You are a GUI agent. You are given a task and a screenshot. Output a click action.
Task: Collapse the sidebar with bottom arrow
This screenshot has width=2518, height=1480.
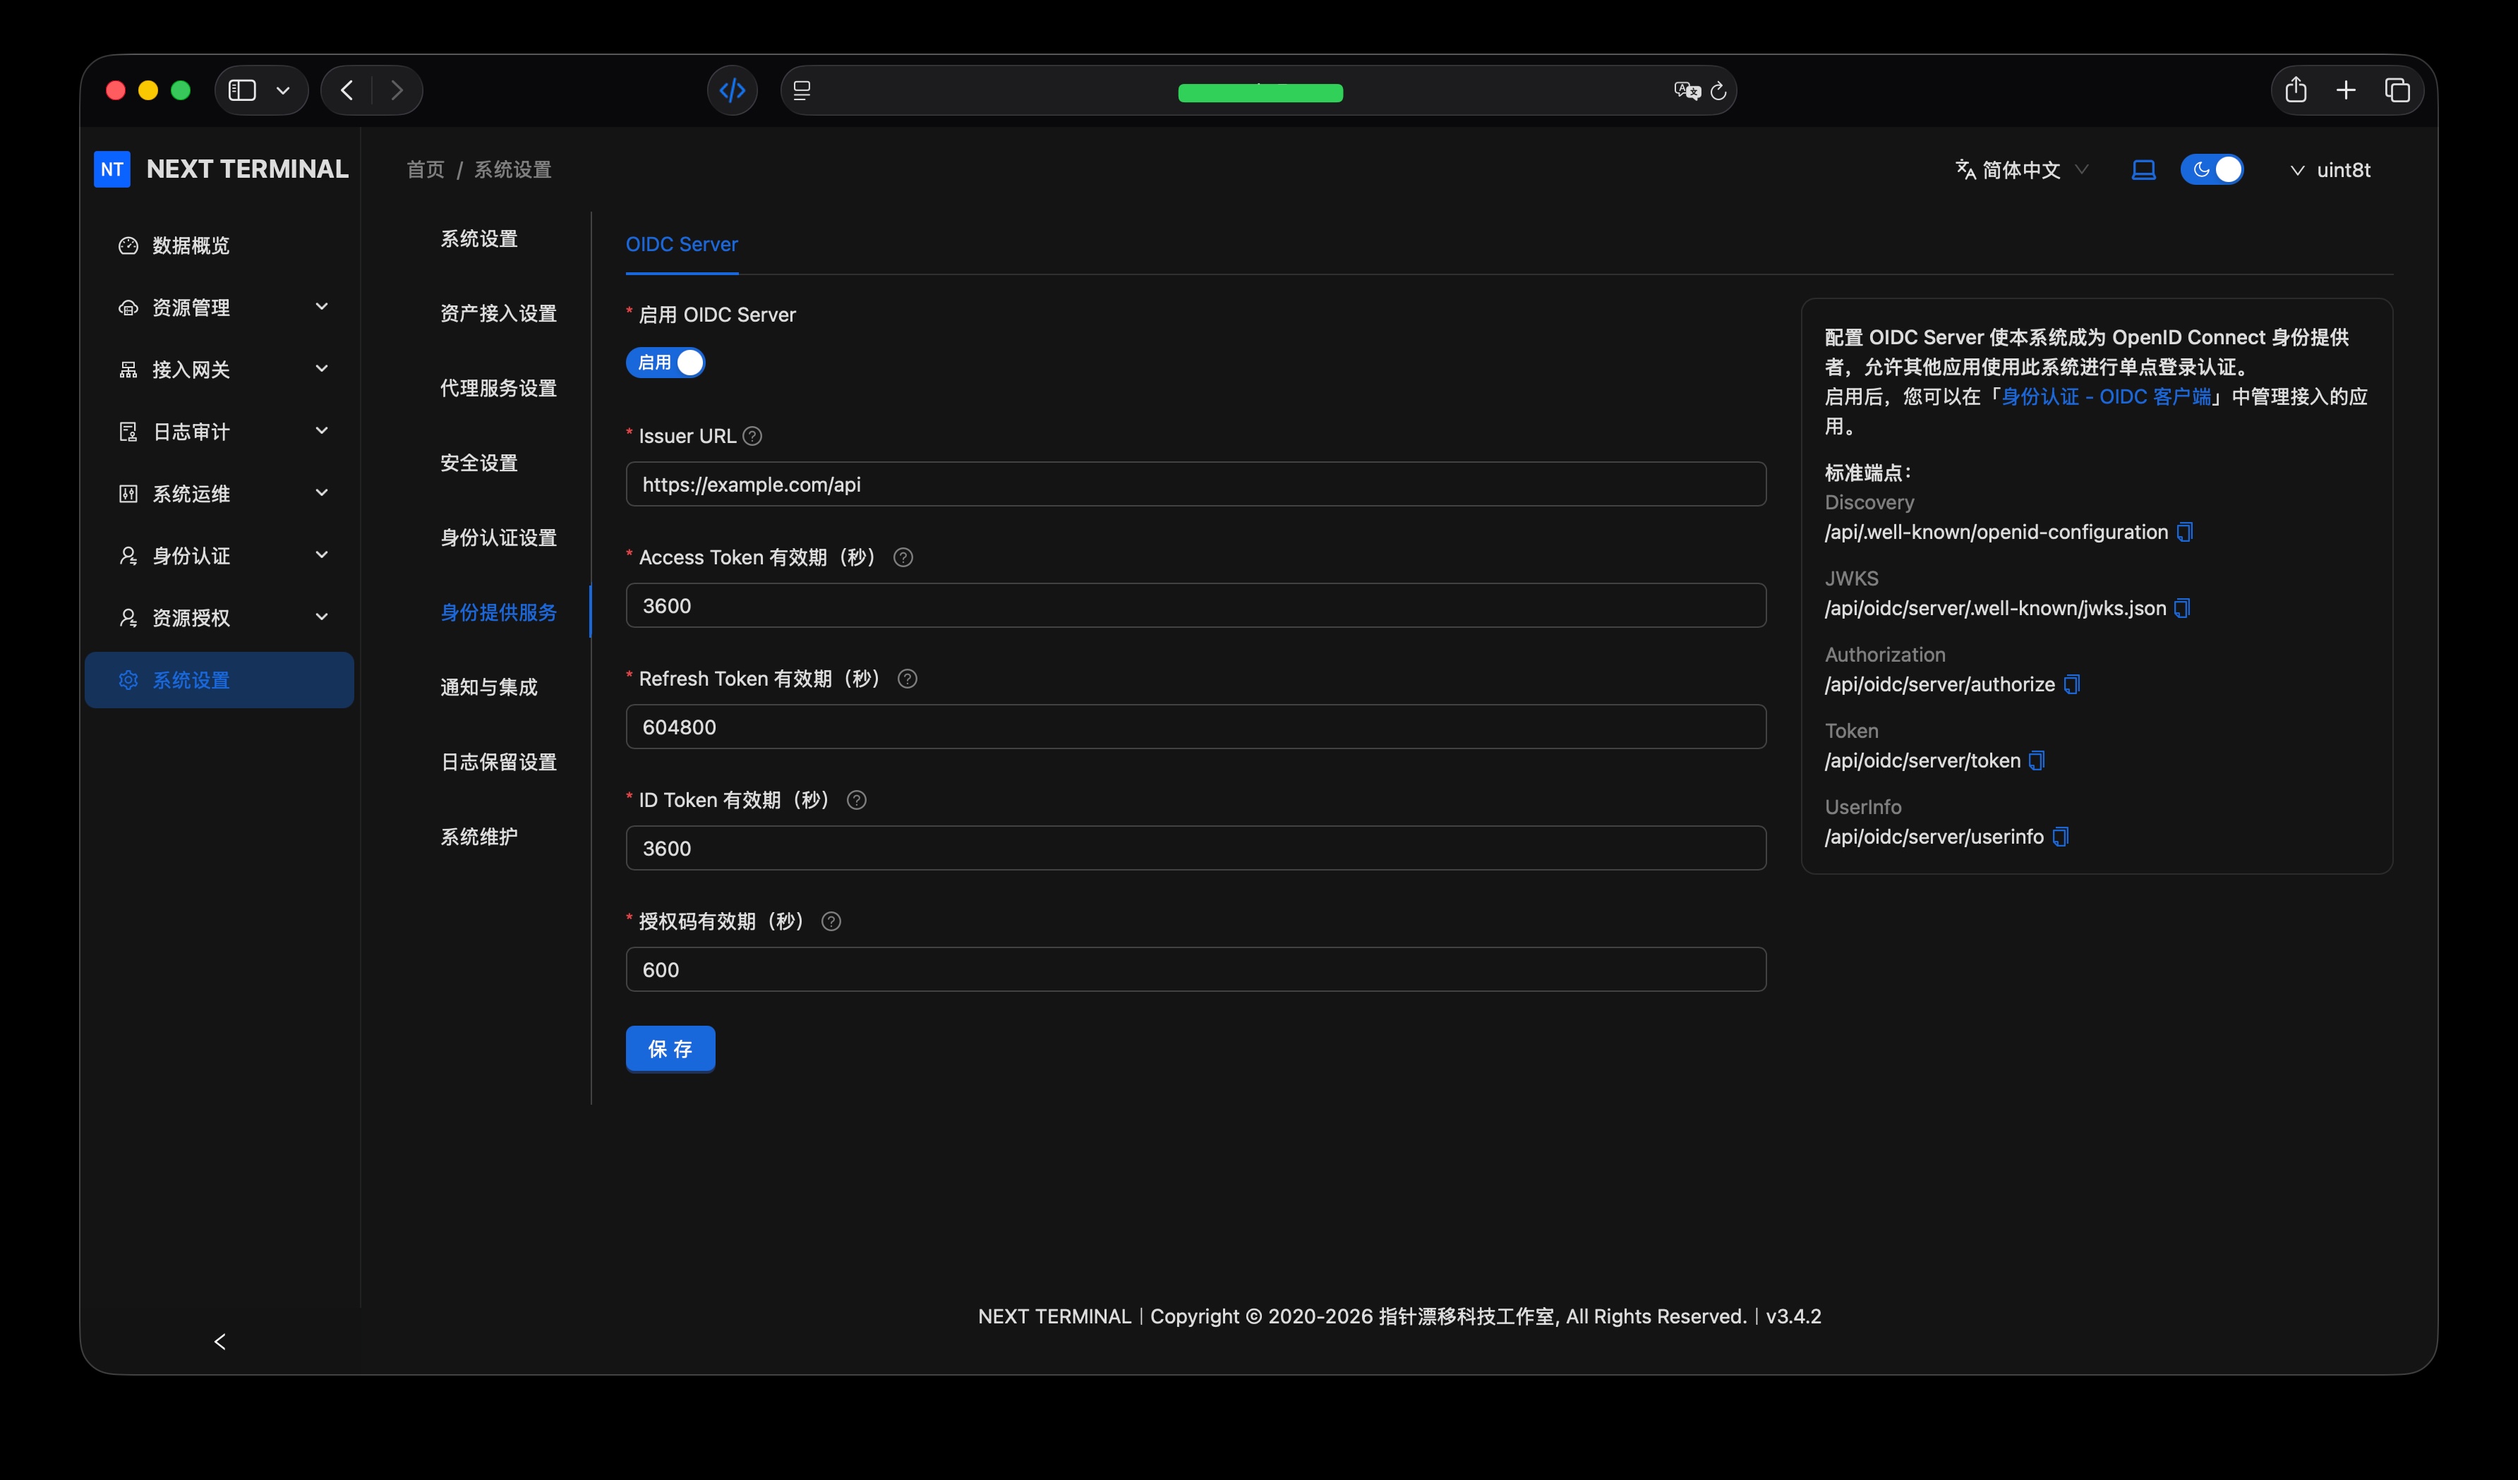(x=219, y=1341)
